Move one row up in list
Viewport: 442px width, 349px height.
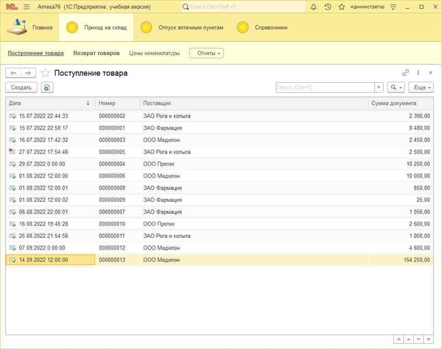tap(408, 340)
